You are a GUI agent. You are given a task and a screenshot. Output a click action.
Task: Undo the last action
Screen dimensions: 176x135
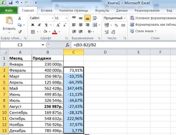point(17,2)
